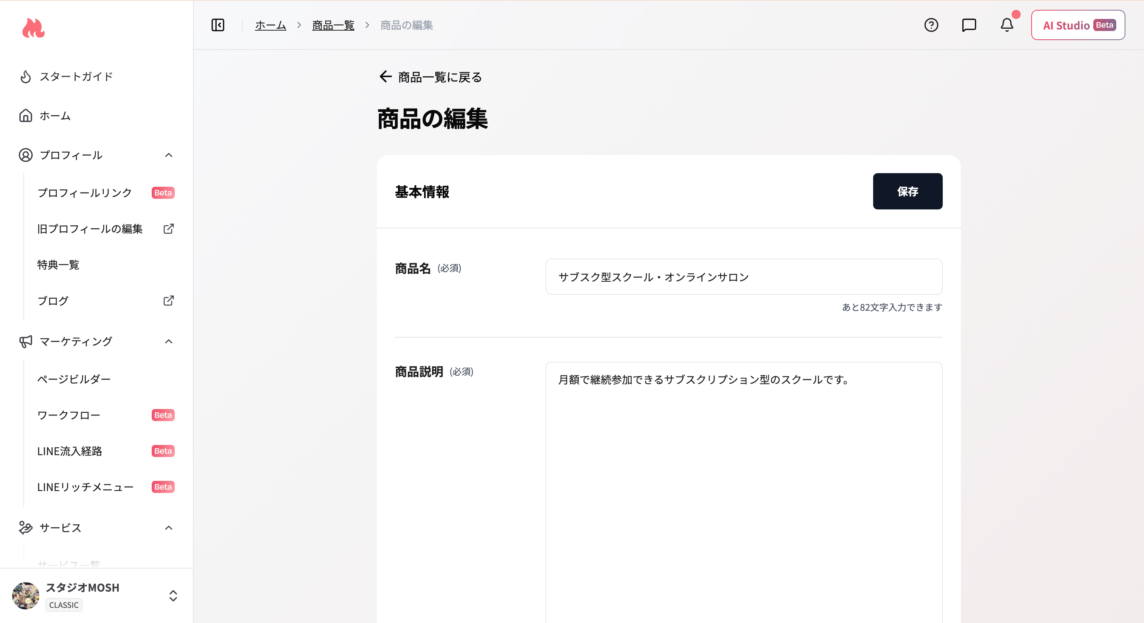This screenshot has height=623, width=1144.
Task: Collapse the プロフィール section chevron
Action: (169, 155)
